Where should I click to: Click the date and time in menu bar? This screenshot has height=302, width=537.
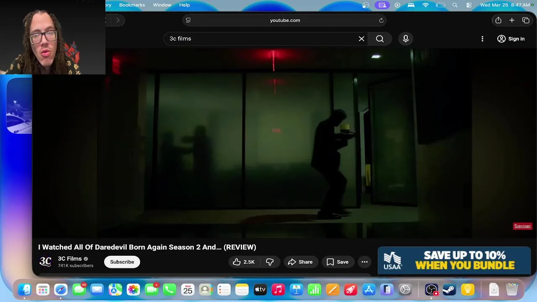click(505, 5)
